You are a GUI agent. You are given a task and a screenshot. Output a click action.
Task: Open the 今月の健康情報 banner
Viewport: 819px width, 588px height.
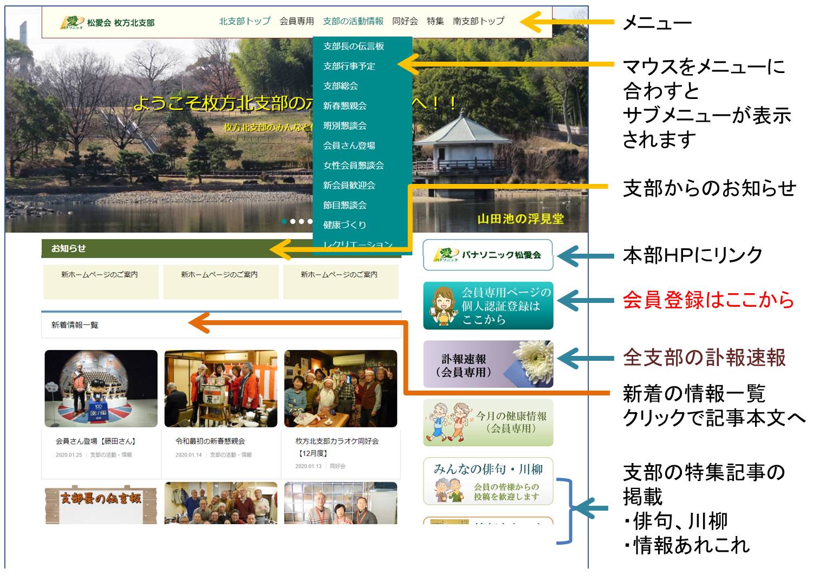point(487,422)
